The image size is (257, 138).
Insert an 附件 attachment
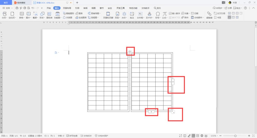(x=185, y=17)
